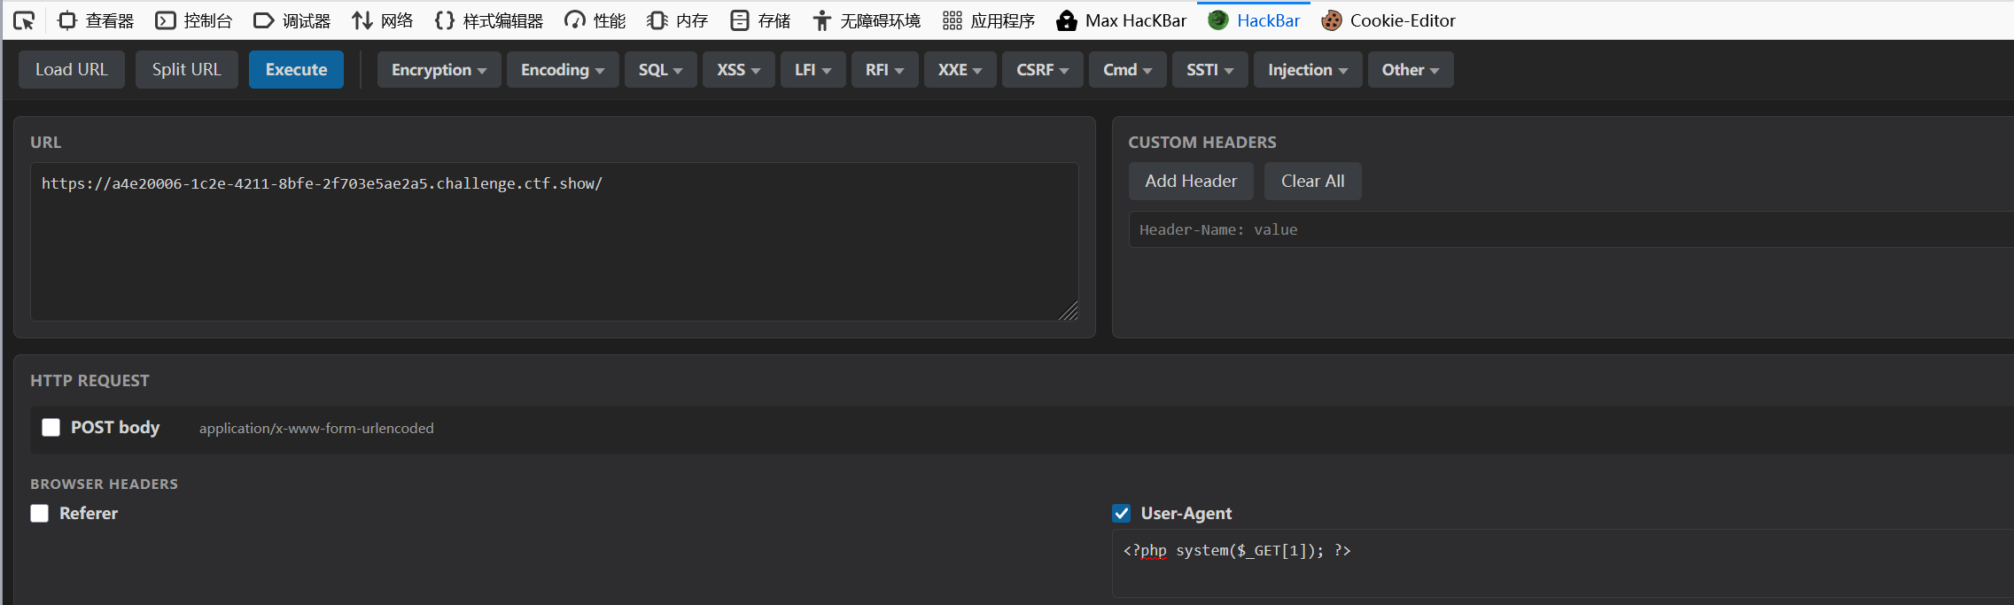Click the application/x-www-form-urlencoded content type label
Viewport: 2014px width, 605px height.
(x=316, y=428)
